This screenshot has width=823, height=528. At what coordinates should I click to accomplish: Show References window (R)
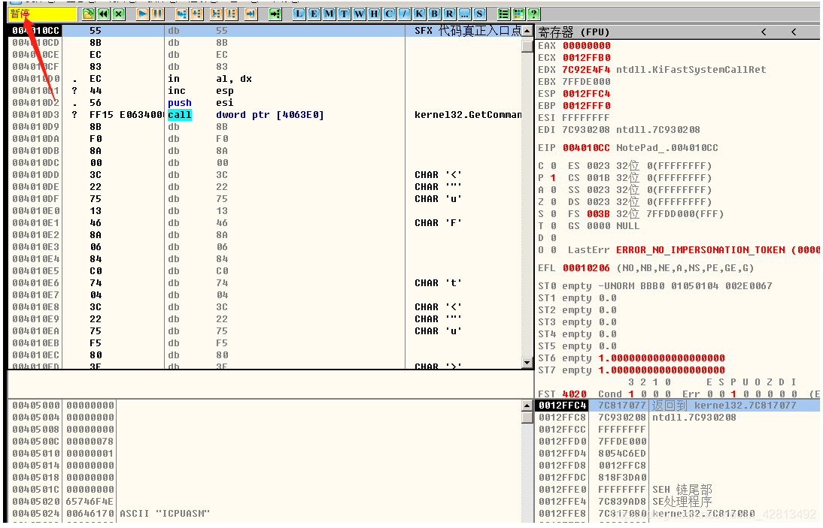pos(450,14)
